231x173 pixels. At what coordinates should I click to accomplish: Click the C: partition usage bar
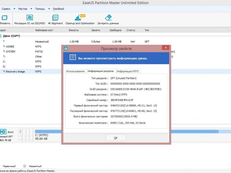pos(48,131)
